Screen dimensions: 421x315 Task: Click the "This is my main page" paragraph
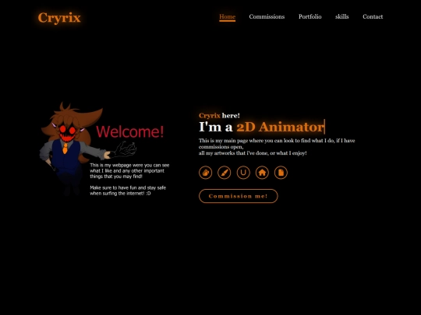point(277,147)
